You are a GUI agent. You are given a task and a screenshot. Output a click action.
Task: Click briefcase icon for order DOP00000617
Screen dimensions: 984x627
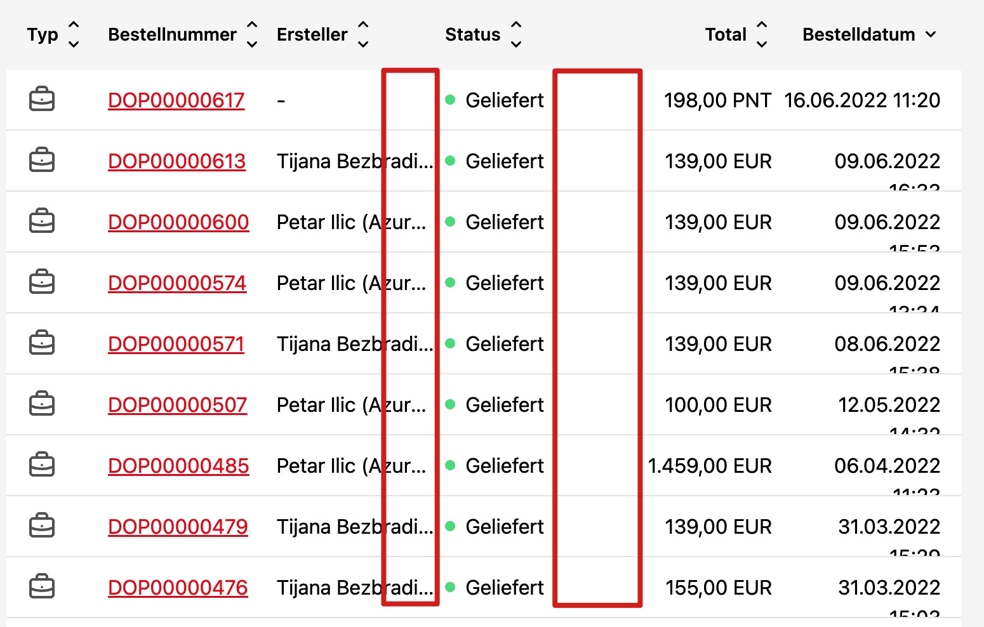42,100
